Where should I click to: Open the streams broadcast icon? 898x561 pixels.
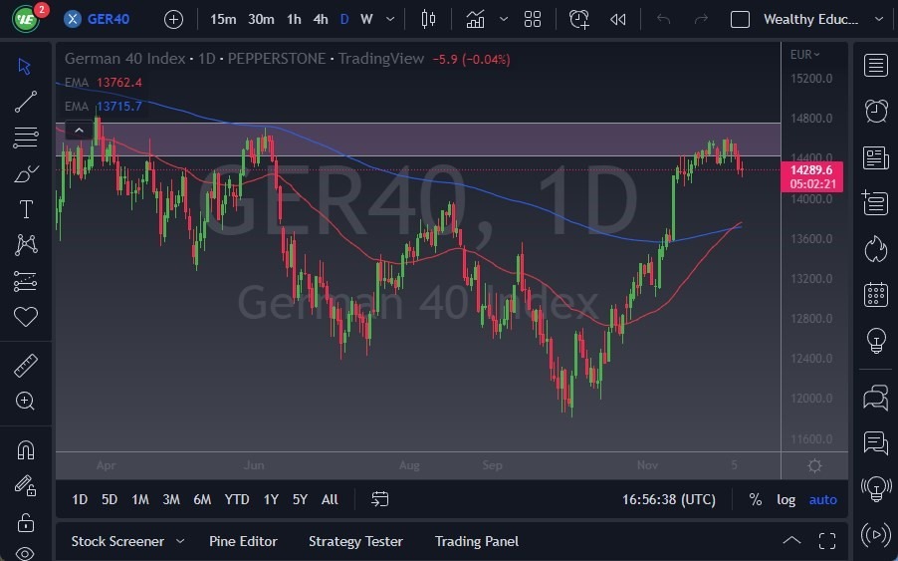(x=876, y=535)
